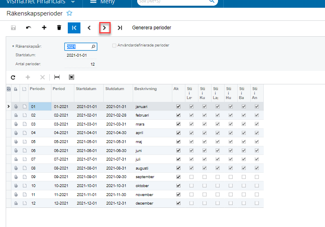Uncheck Ak checkbox for januari row
The height and width of the screenshot is (227, 325).
click(178, 106)
